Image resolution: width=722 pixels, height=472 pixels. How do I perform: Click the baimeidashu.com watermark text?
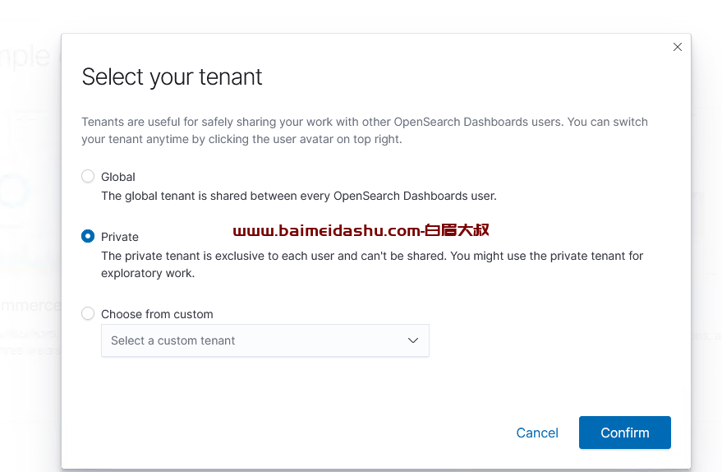coord(361,230)
